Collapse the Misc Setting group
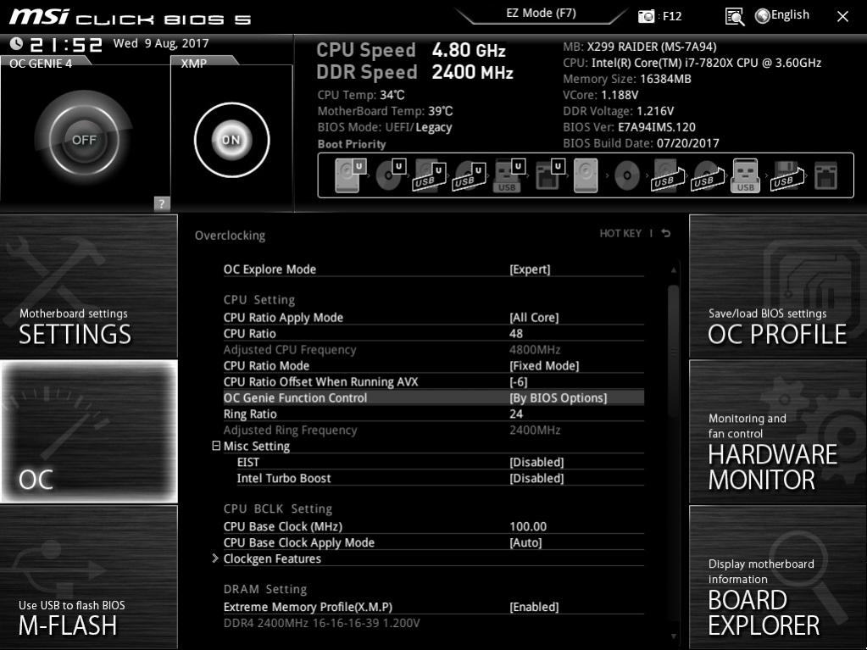Image resolution: width=867 pixels, height=650 pixels. point(216,446)
